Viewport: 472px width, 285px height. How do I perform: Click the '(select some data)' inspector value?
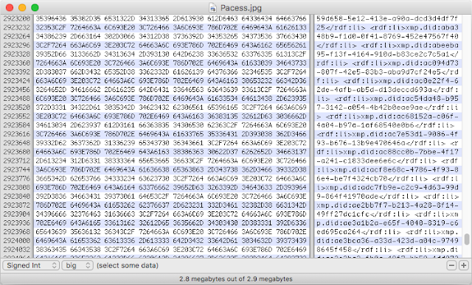pos(128,265)
